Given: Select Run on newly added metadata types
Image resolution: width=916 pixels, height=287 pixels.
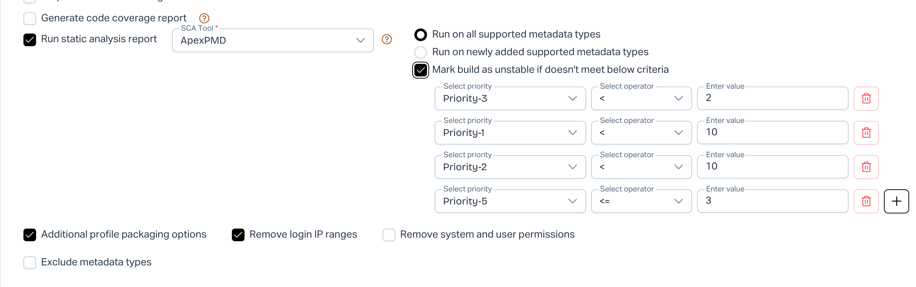Looking at the screenshot, I should [420, 52].
